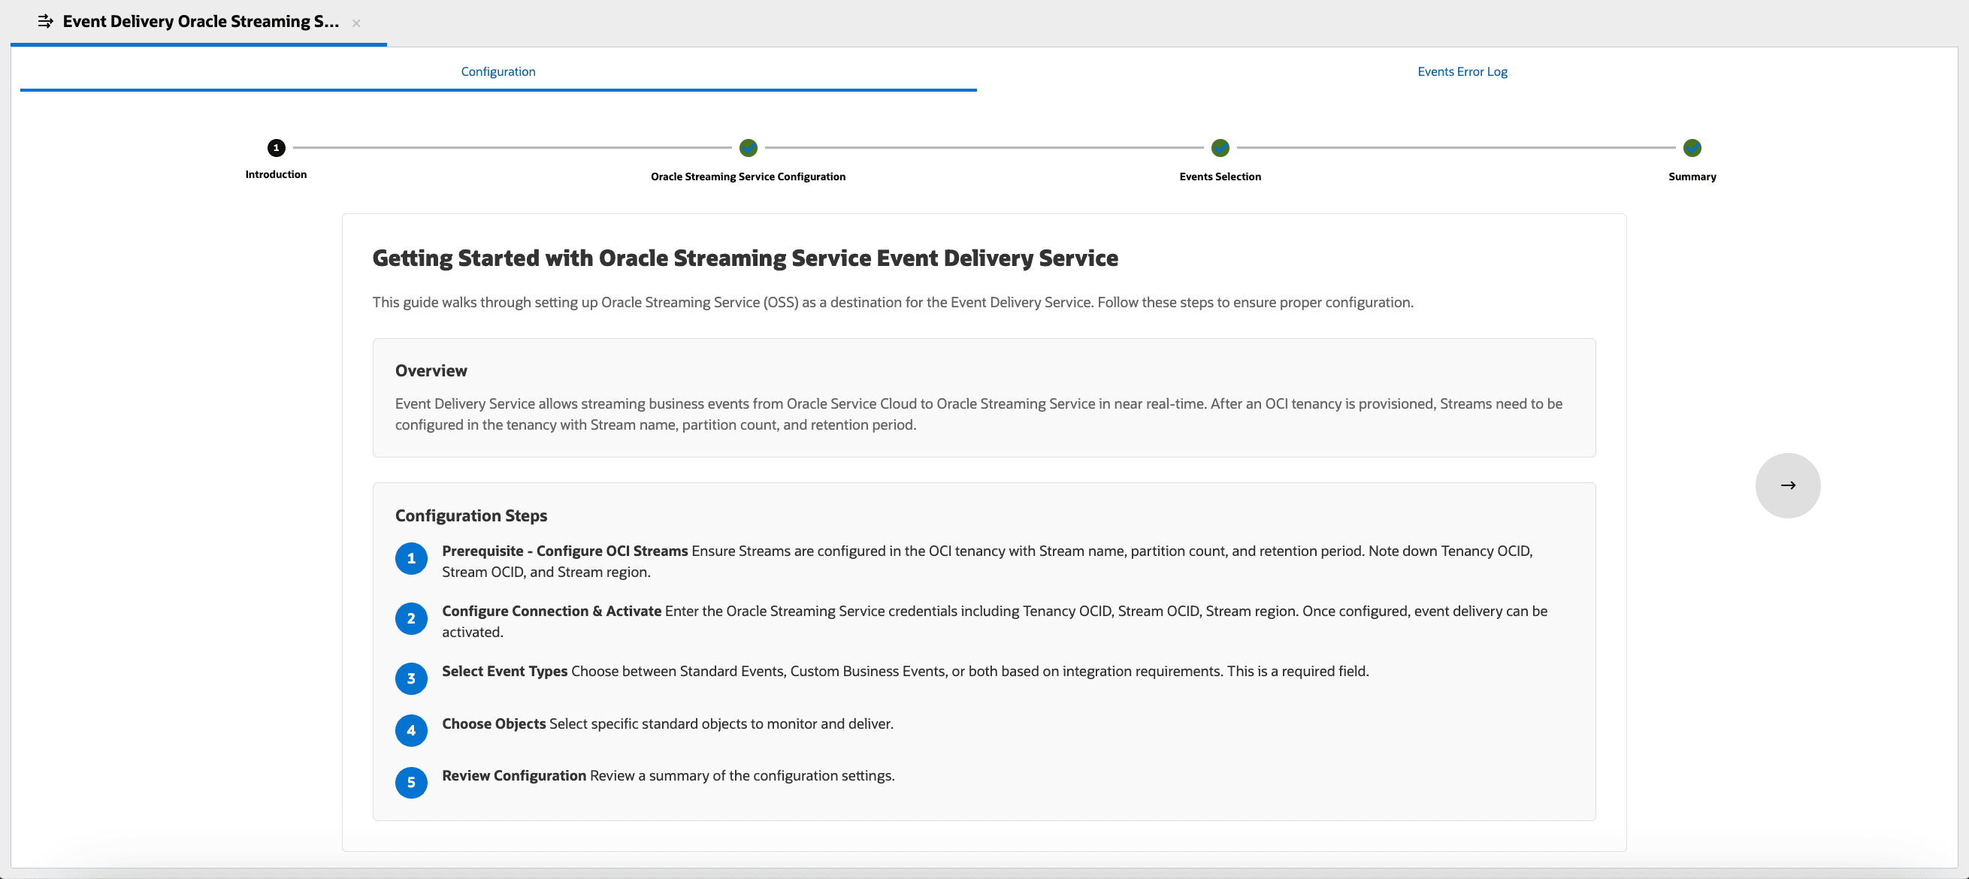Click the blue number 5 step badge

coord(410,783)
